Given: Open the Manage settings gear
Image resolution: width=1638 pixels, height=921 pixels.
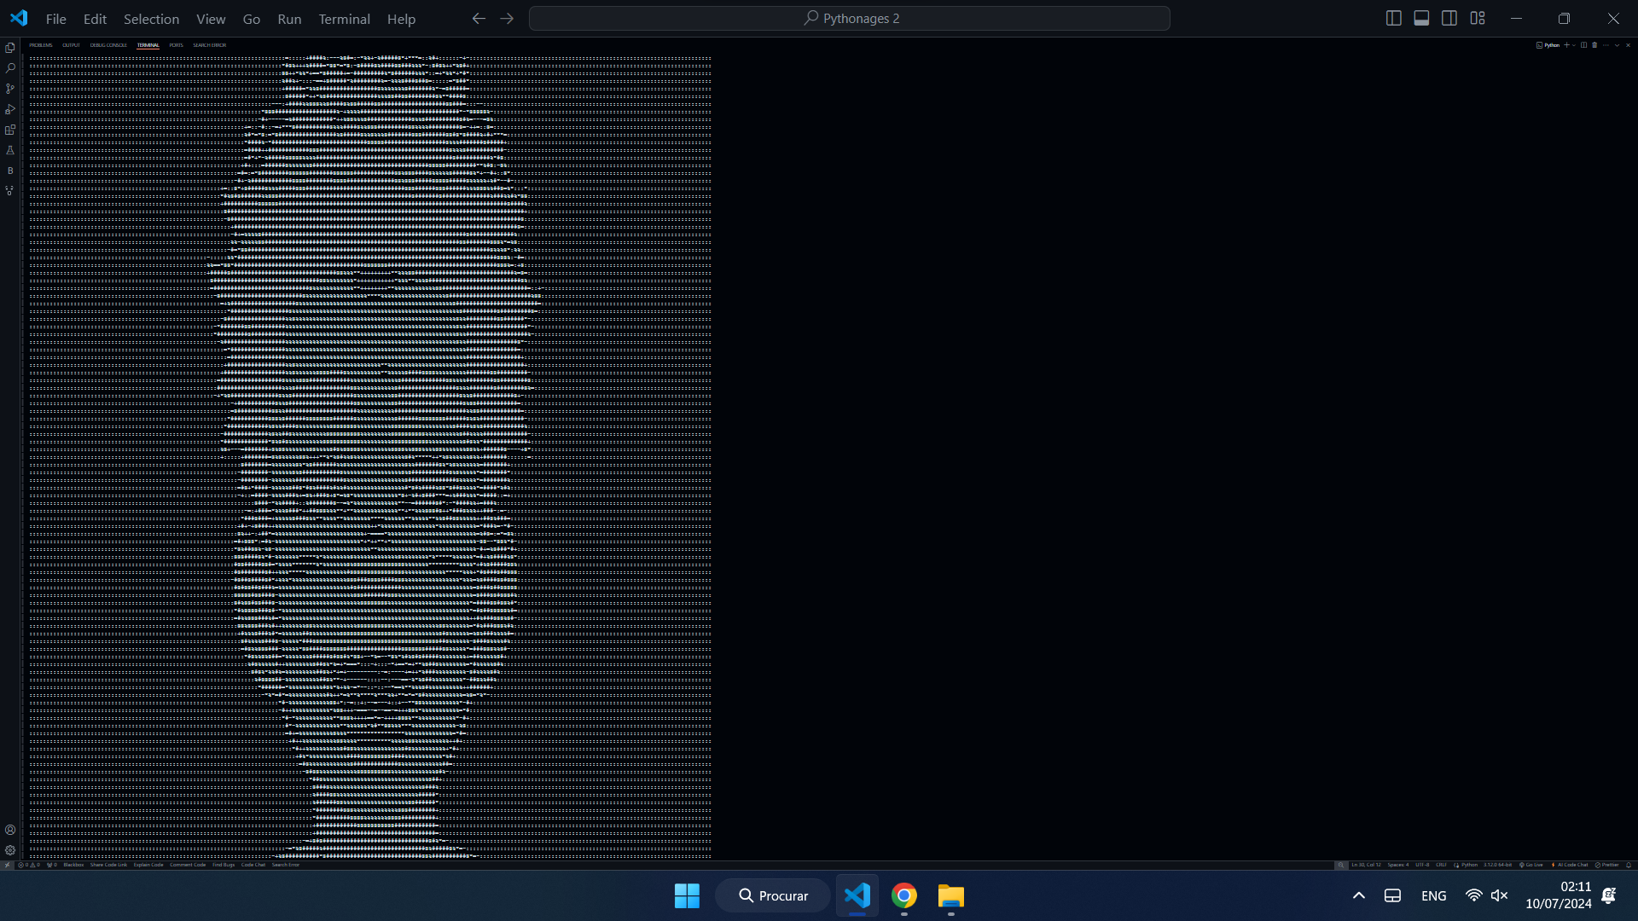Looking at the screenshot, I should [10, 850].
